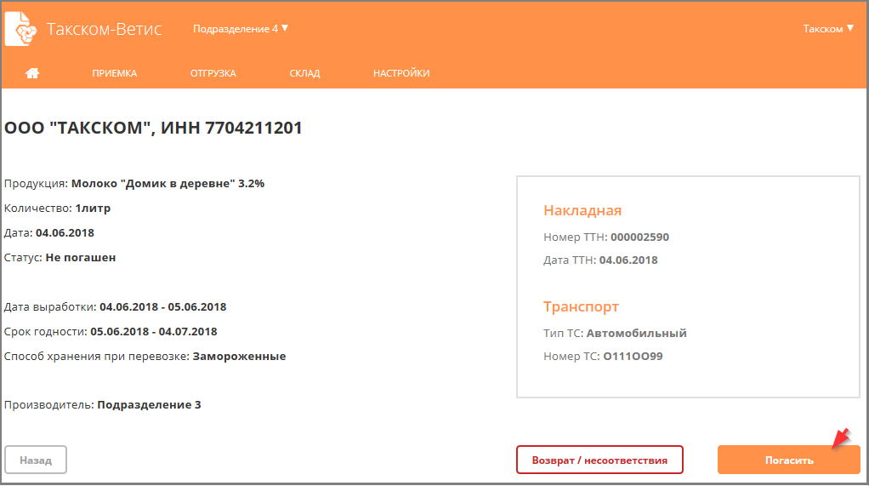Image resolution: width=869 pixels, height=486 pixels.
Task: Select storage method Замороженные
Action: click(240, 356)
